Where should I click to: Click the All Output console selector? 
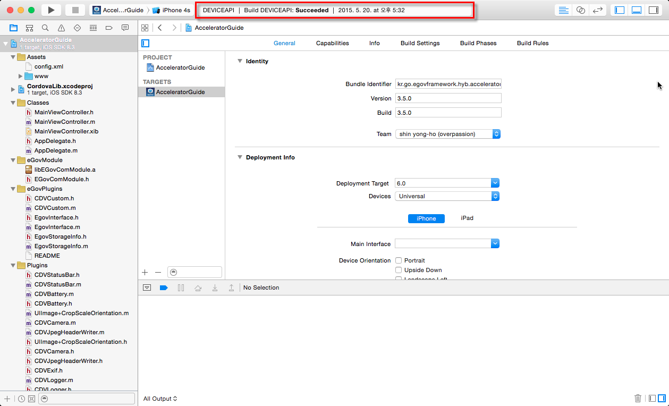[160, 399]
